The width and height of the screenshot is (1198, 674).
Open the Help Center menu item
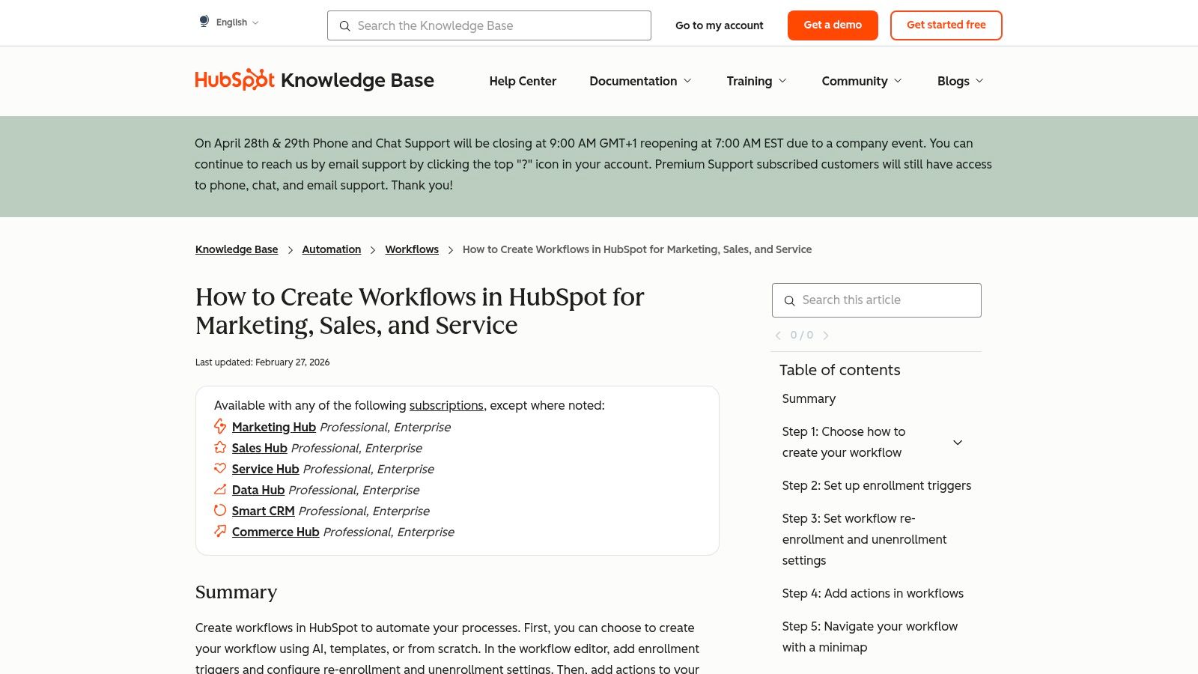pyautogui.click(x=523, y=81)
